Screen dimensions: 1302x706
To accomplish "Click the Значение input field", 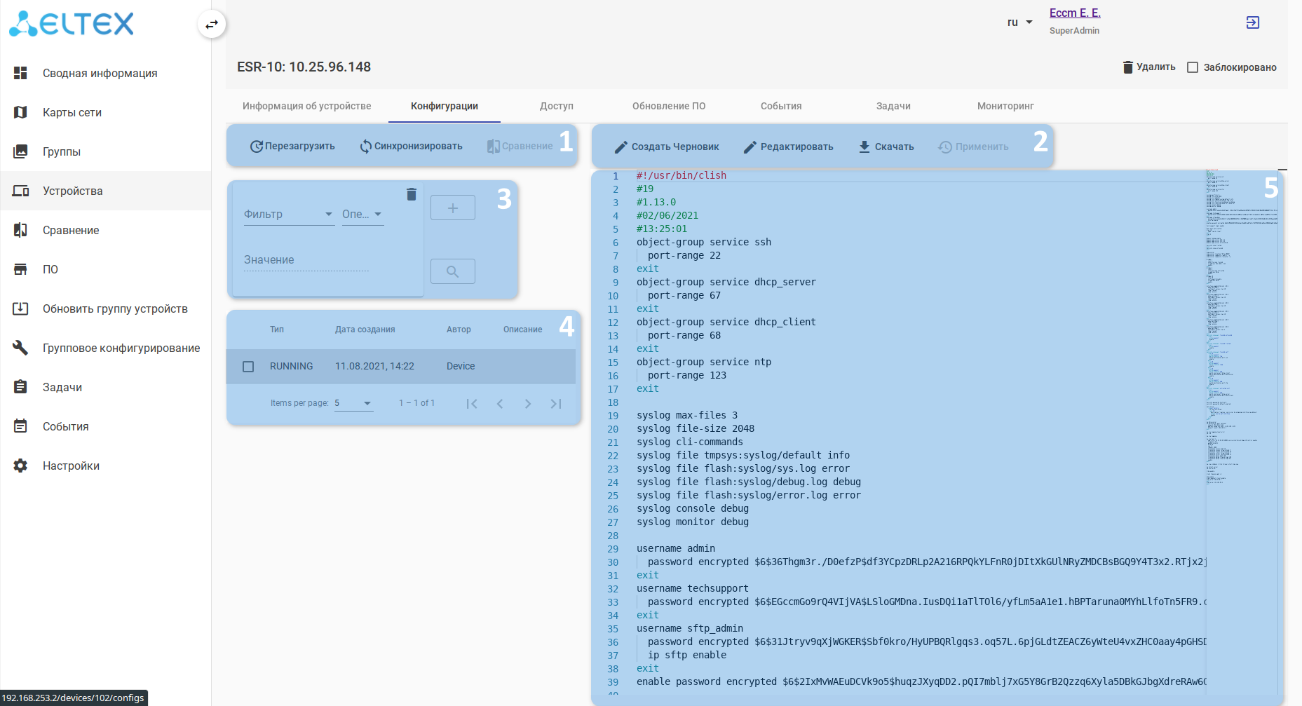I will [x=306, y=260].
